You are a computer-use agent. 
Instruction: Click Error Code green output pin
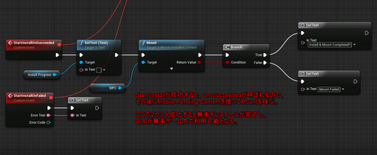click(48, 122)
